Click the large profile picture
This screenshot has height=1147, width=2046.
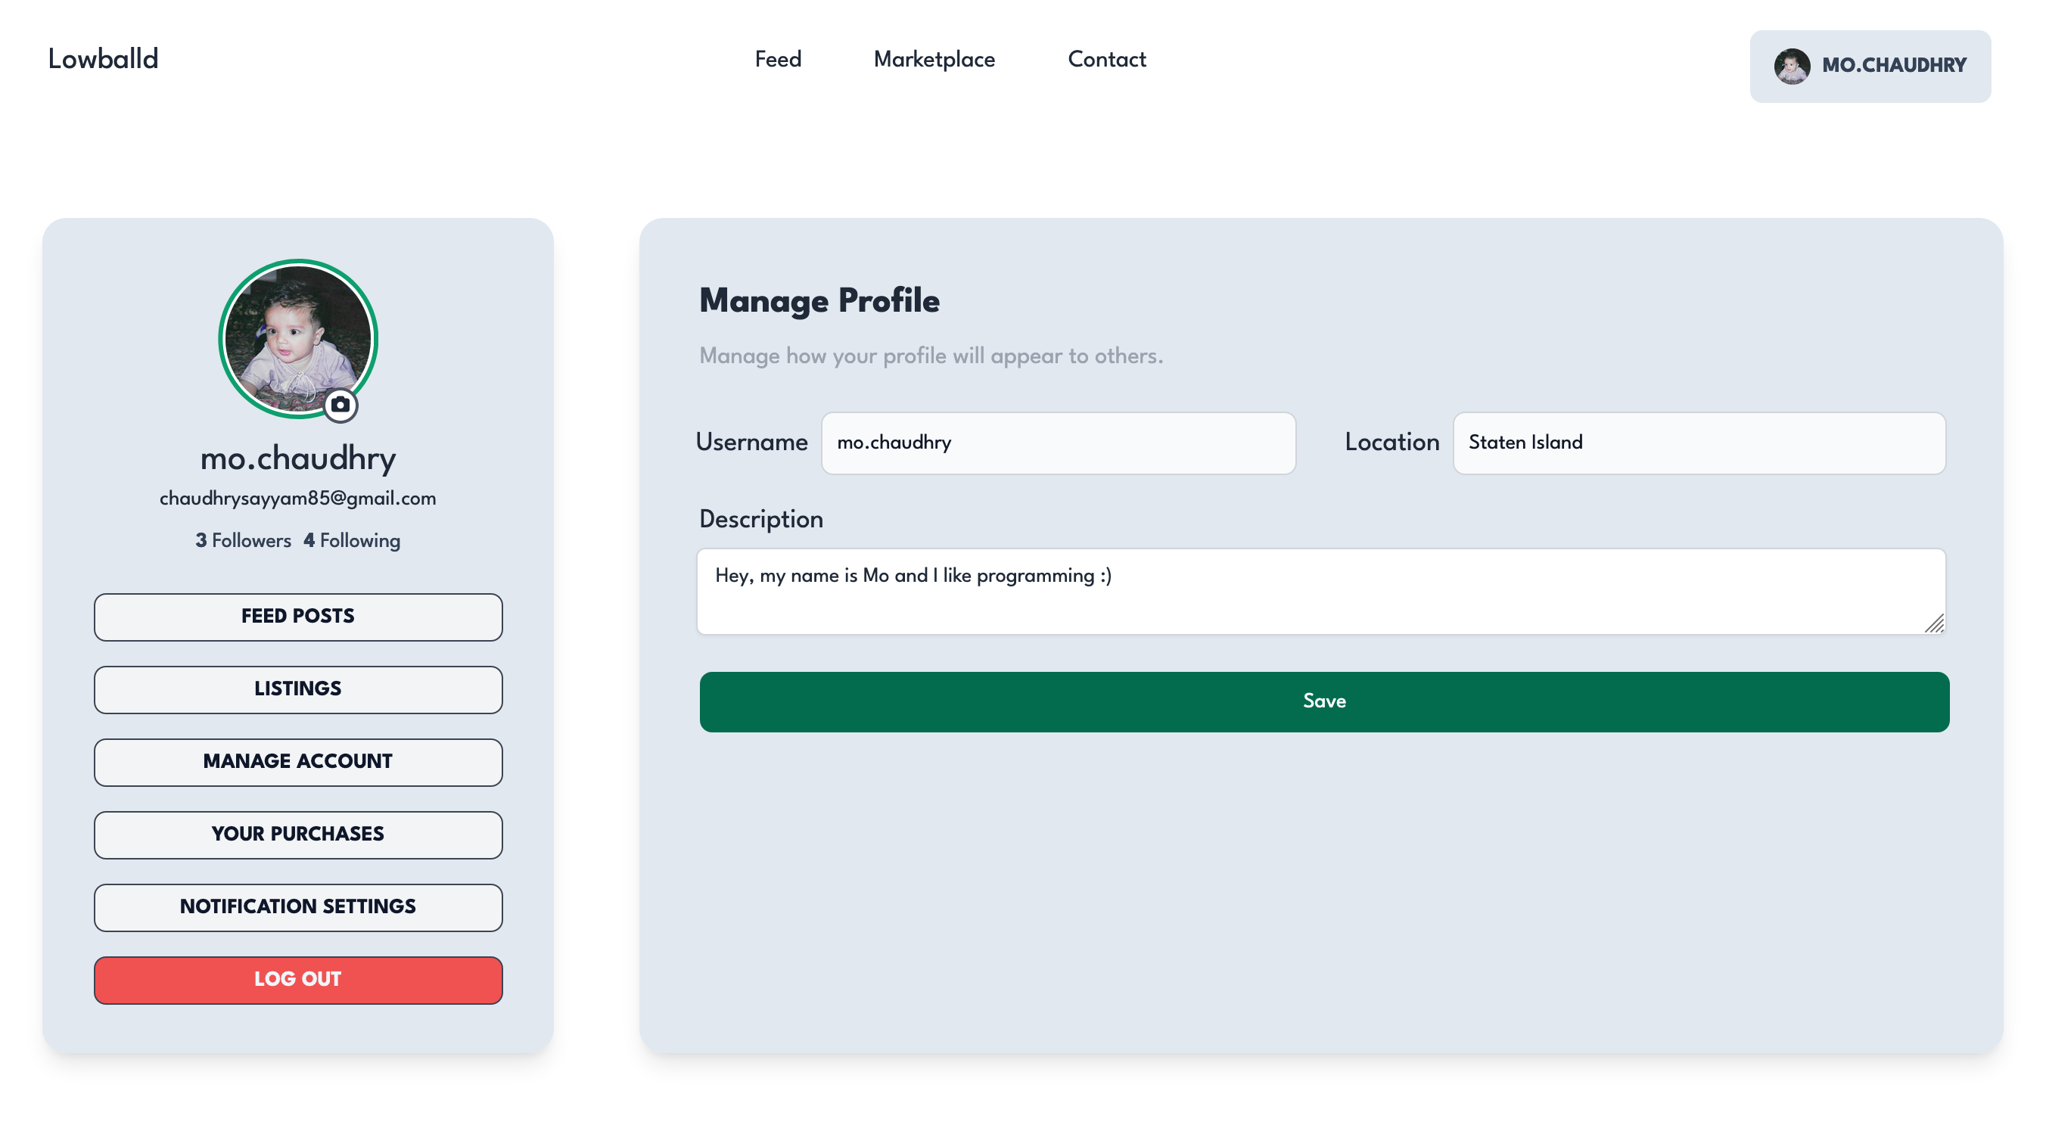pyautogui.click(x=297, y=335)
